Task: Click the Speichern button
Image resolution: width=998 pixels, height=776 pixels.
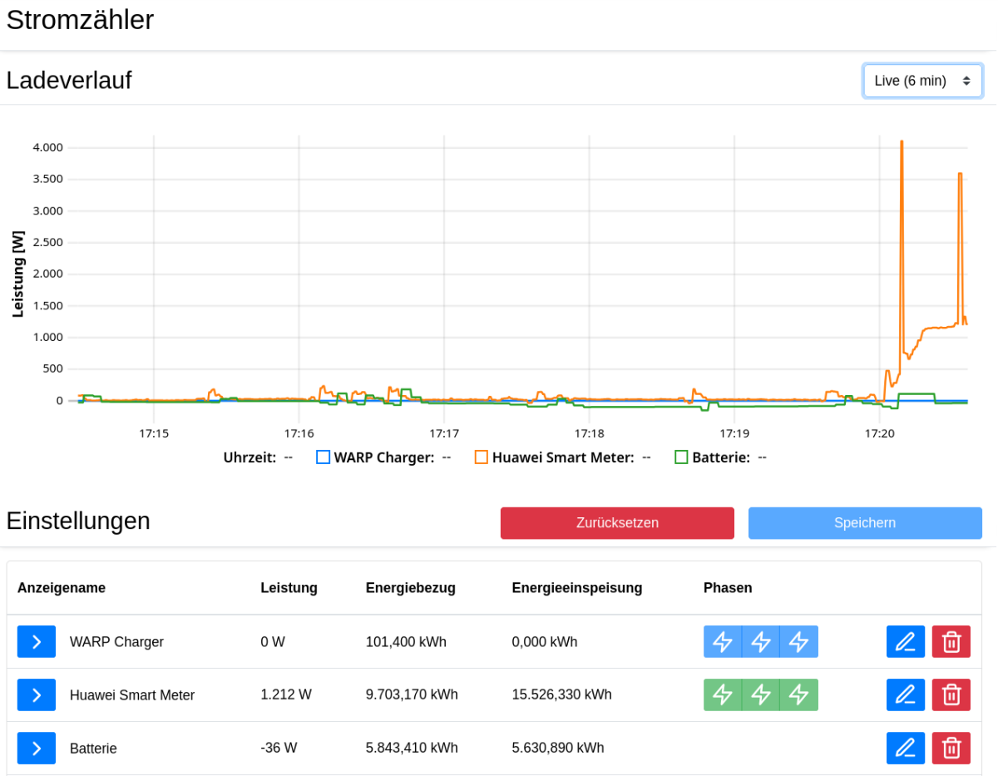Action: [x=865, y=523]
